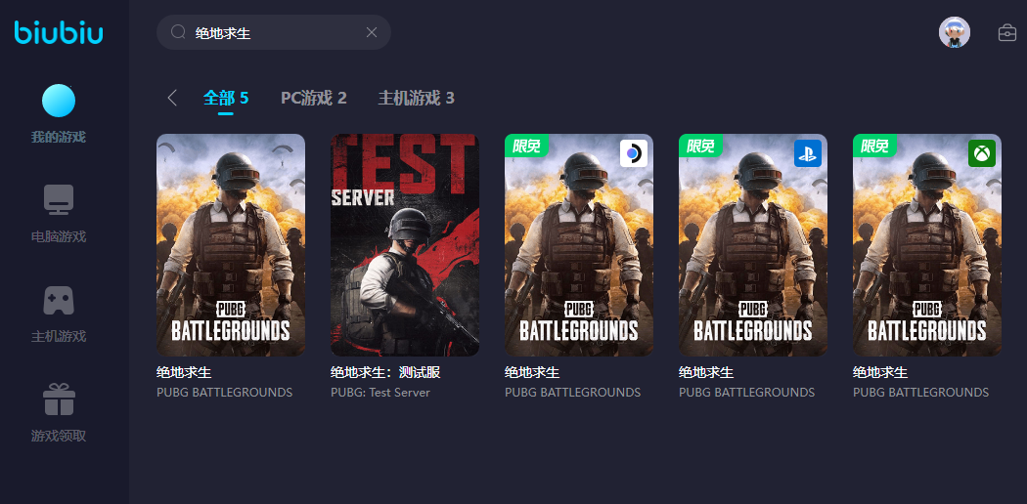This screenshot has width=1027, height=504.
Task: Select the PUBG cover with Xbox badge
Action: click(x=927, y=245)
